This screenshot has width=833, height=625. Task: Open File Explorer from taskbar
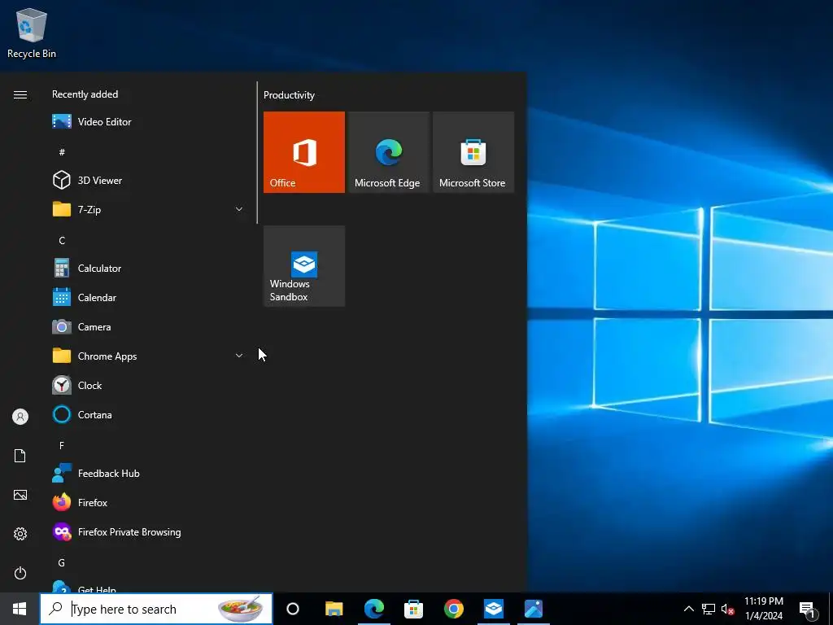334,609
